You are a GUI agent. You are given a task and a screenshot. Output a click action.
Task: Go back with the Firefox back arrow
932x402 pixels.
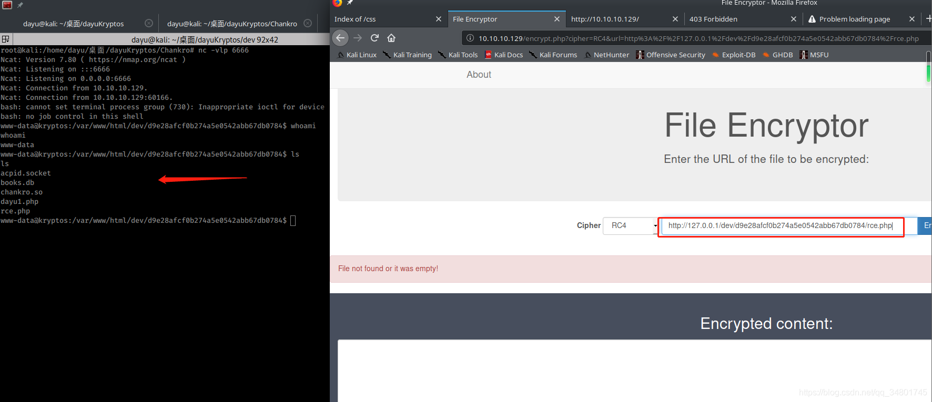click(x=340, y=38)
